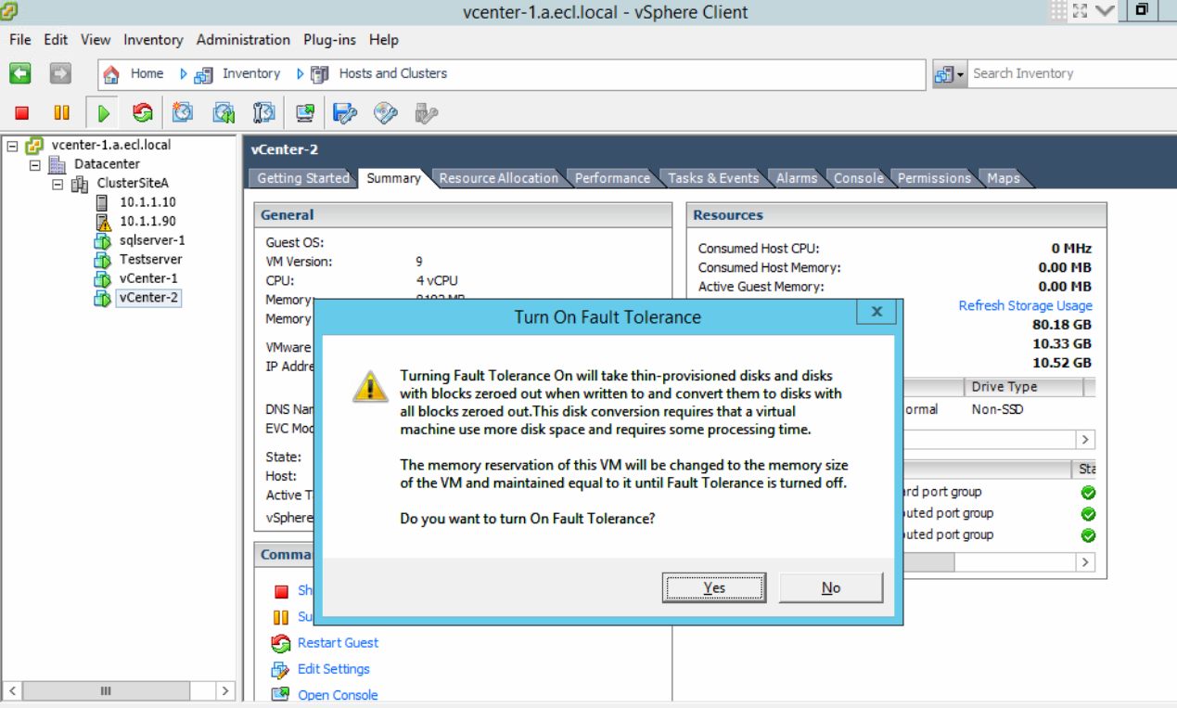1177x708 pixels.
Task: Click the forward navigation arrow
Action: [60, 73]
